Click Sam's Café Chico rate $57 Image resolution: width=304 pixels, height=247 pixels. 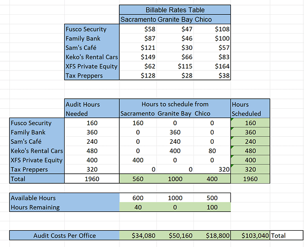212,48
